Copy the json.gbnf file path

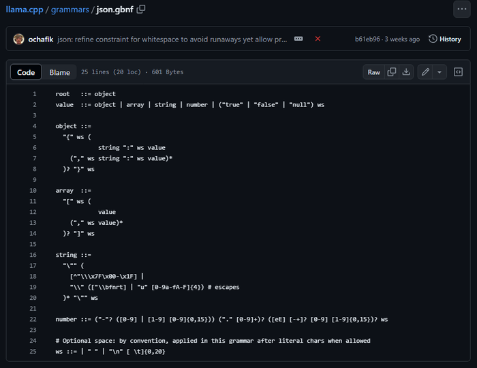141,10
